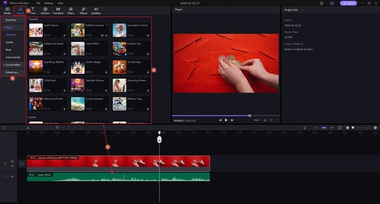Download the Sparkling Rhythm track
Viewport: 380px width, 204px height.
pos(64,72)
